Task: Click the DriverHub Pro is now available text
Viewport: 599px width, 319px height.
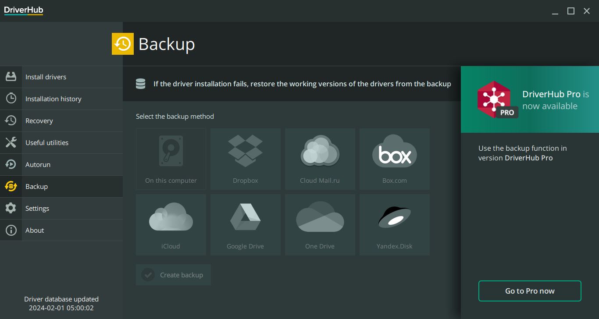Action: (556, 100)
